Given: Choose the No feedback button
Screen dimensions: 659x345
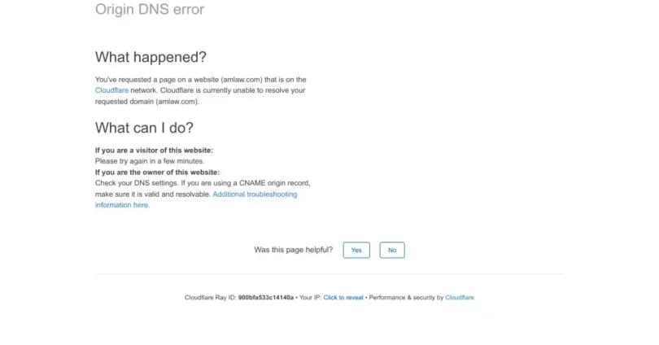Looking at the screenshot, I should 391,250.
